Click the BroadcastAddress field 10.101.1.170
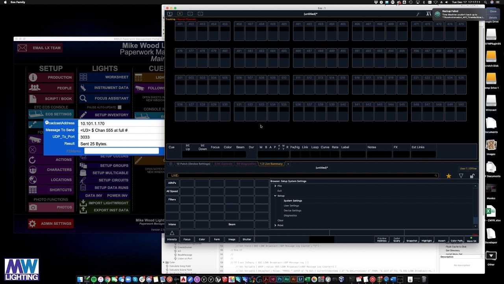 coord(122,123)
